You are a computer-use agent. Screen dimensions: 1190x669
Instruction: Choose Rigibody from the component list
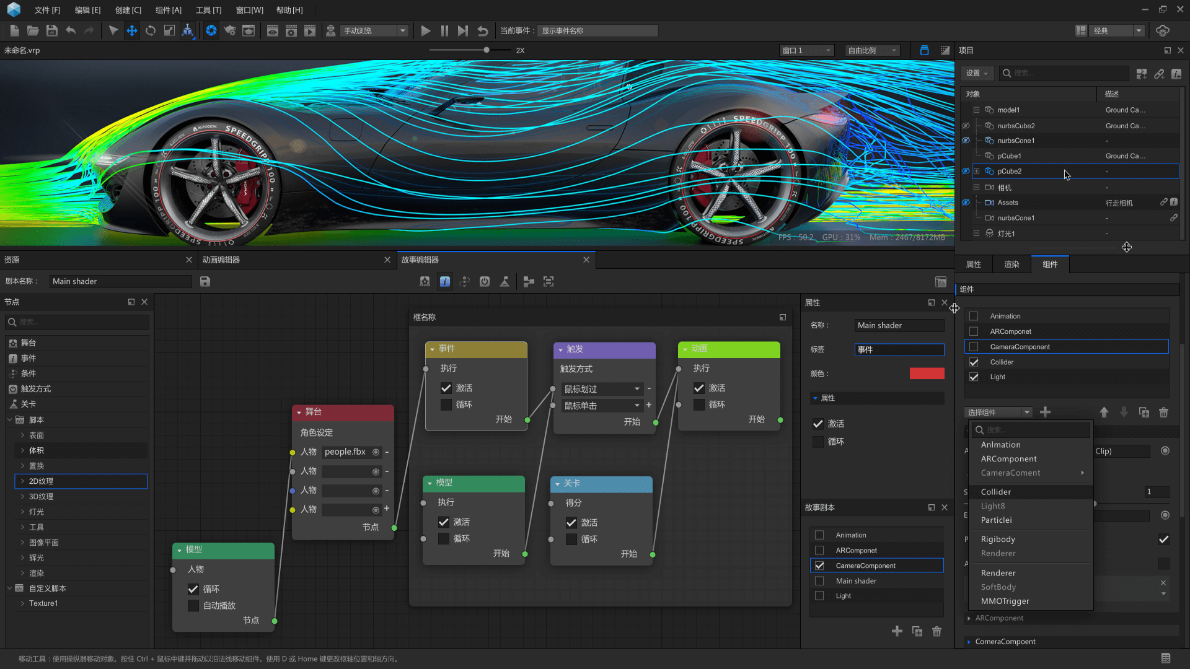(x=998, y=540)
